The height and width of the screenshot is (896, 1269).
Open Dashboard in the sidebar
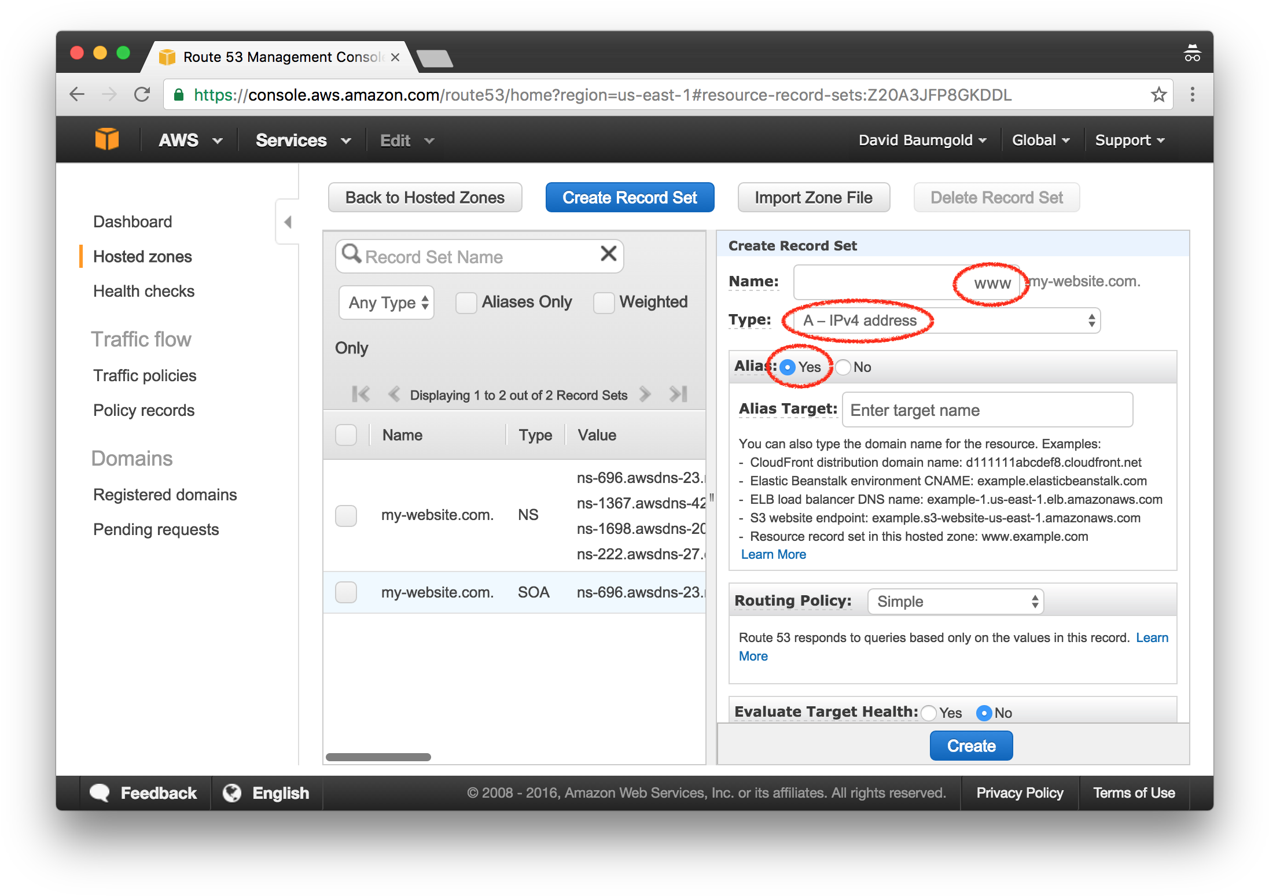(x=133, y=222)
